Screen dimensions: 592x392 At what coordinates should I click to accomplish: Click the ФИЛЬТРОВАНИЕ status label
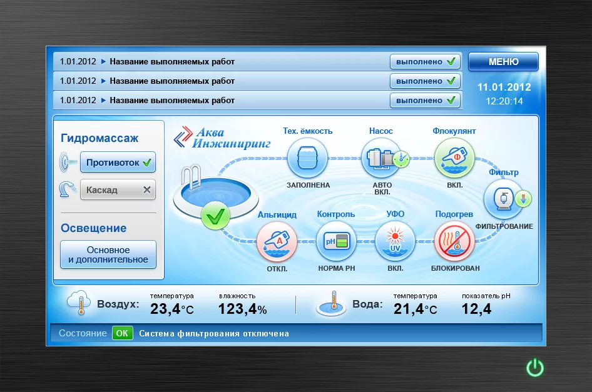pyautogui.click(x=504, y=226)
